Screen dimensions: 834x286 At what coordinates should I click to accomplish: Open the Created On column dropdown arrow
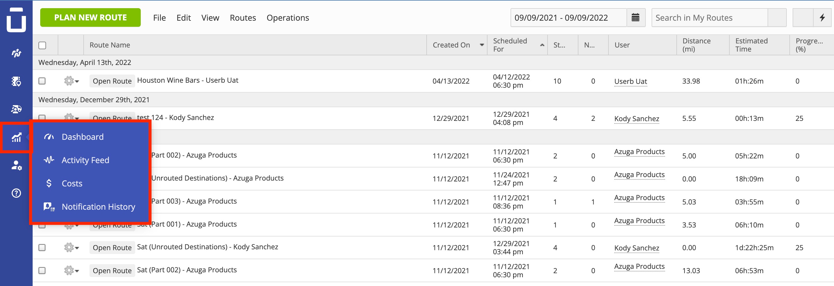point(482,45)
